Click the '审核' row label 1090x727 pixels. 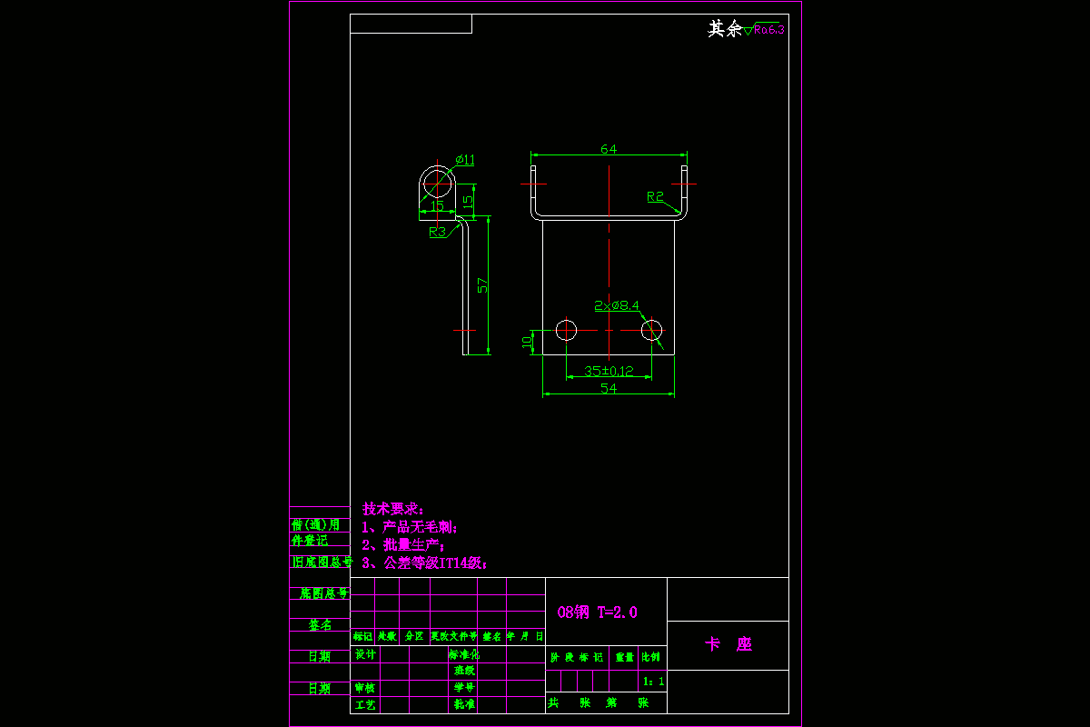tap(365, 688)
